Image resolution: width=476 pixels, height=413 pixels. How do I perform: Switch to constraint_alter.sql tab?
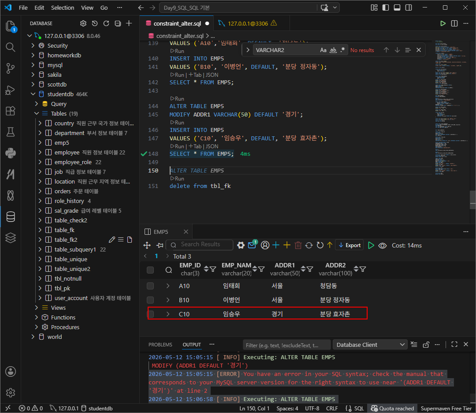click(x=177, y=23)
